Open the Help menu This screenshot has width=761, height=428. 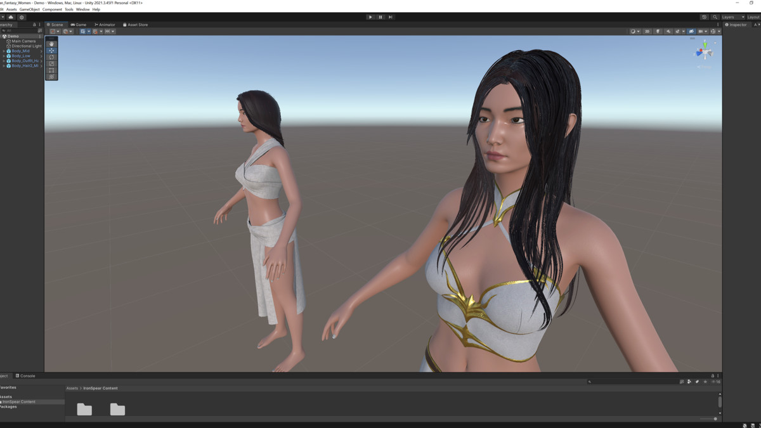click(96, 10)
